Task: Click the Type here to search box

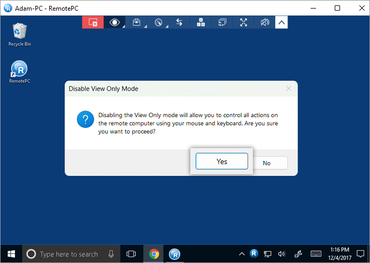Action: coord(68,254)
